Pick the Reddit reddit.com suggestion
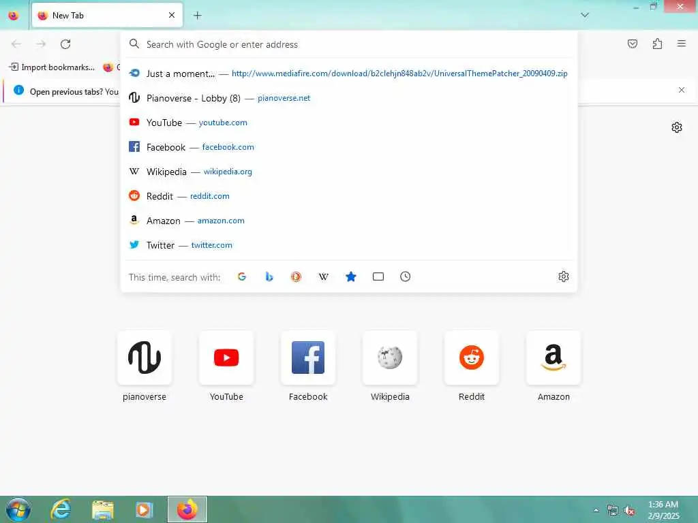The height and width of the screenshot is (523, 698). point(348,195)
